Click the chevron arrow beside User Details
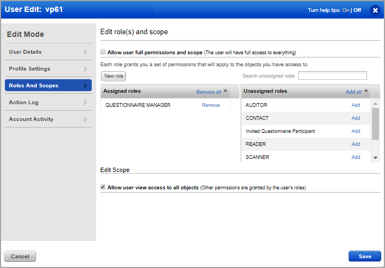This screenshot has height=268, width=385. 85,52
